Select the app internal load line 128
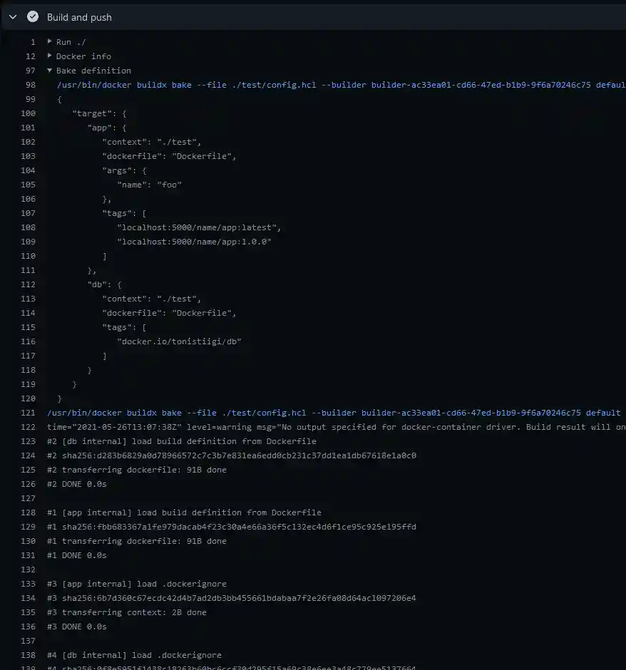 point(185,512)
